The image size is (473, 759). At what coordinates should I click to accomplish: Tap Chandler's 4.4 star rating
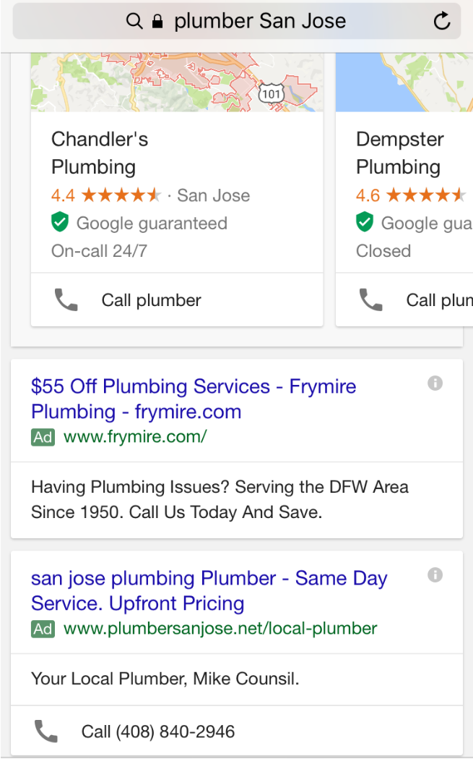coord(106,195)
